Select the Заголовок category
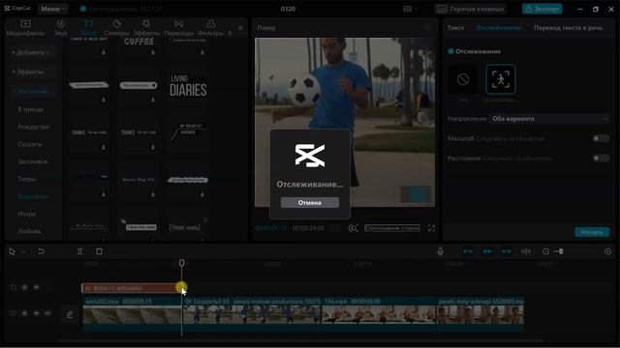Viewport: 620px width, 348px height. pyautogui.click(x=33, y=161)
